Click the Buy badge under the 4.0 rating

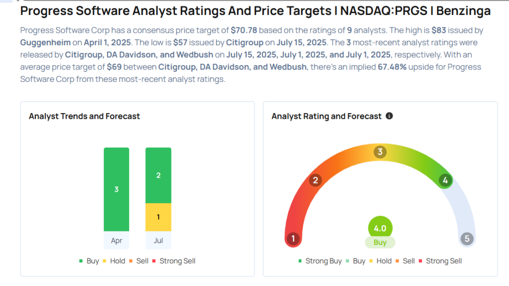coord(380,243)
